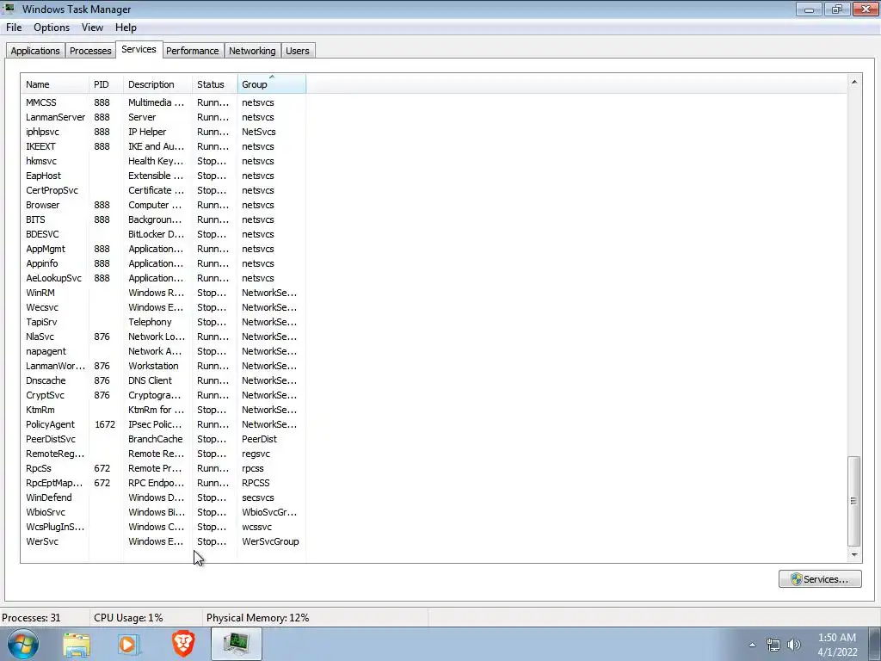Select the KtmRm service row
This screenshot has height=661, width=881.
163,409
